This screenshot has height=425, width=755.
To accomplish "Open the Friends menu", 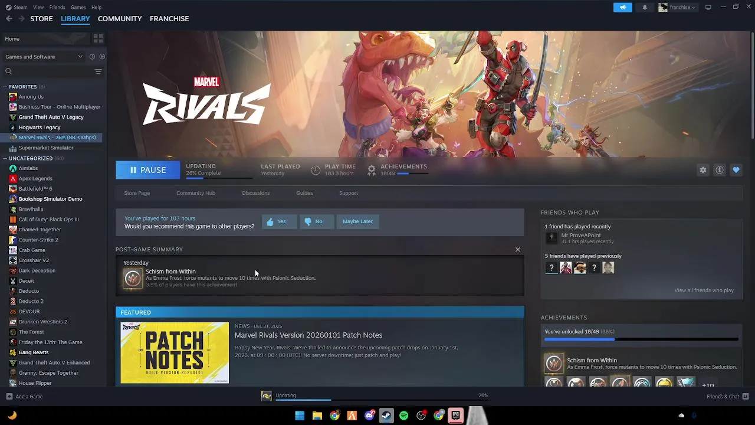I will click(57, 7).
